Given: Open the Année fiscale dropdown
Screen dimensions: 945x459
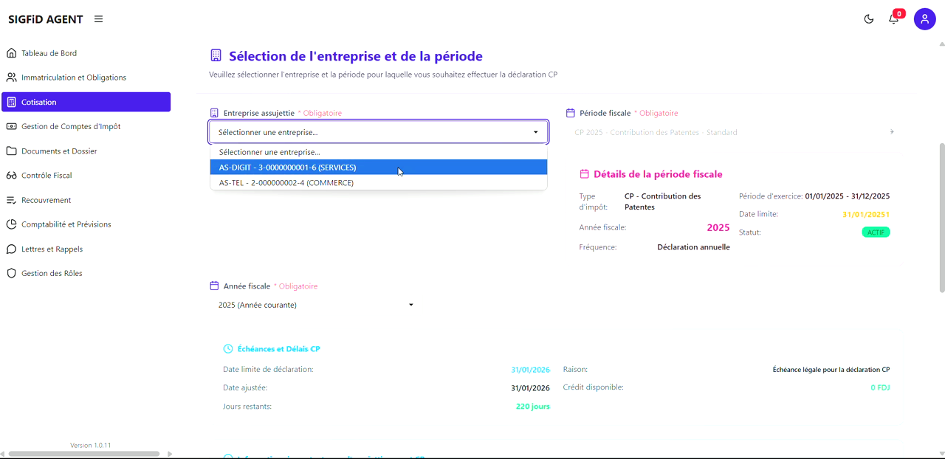Looking at the screenshot, I should 314,304.
